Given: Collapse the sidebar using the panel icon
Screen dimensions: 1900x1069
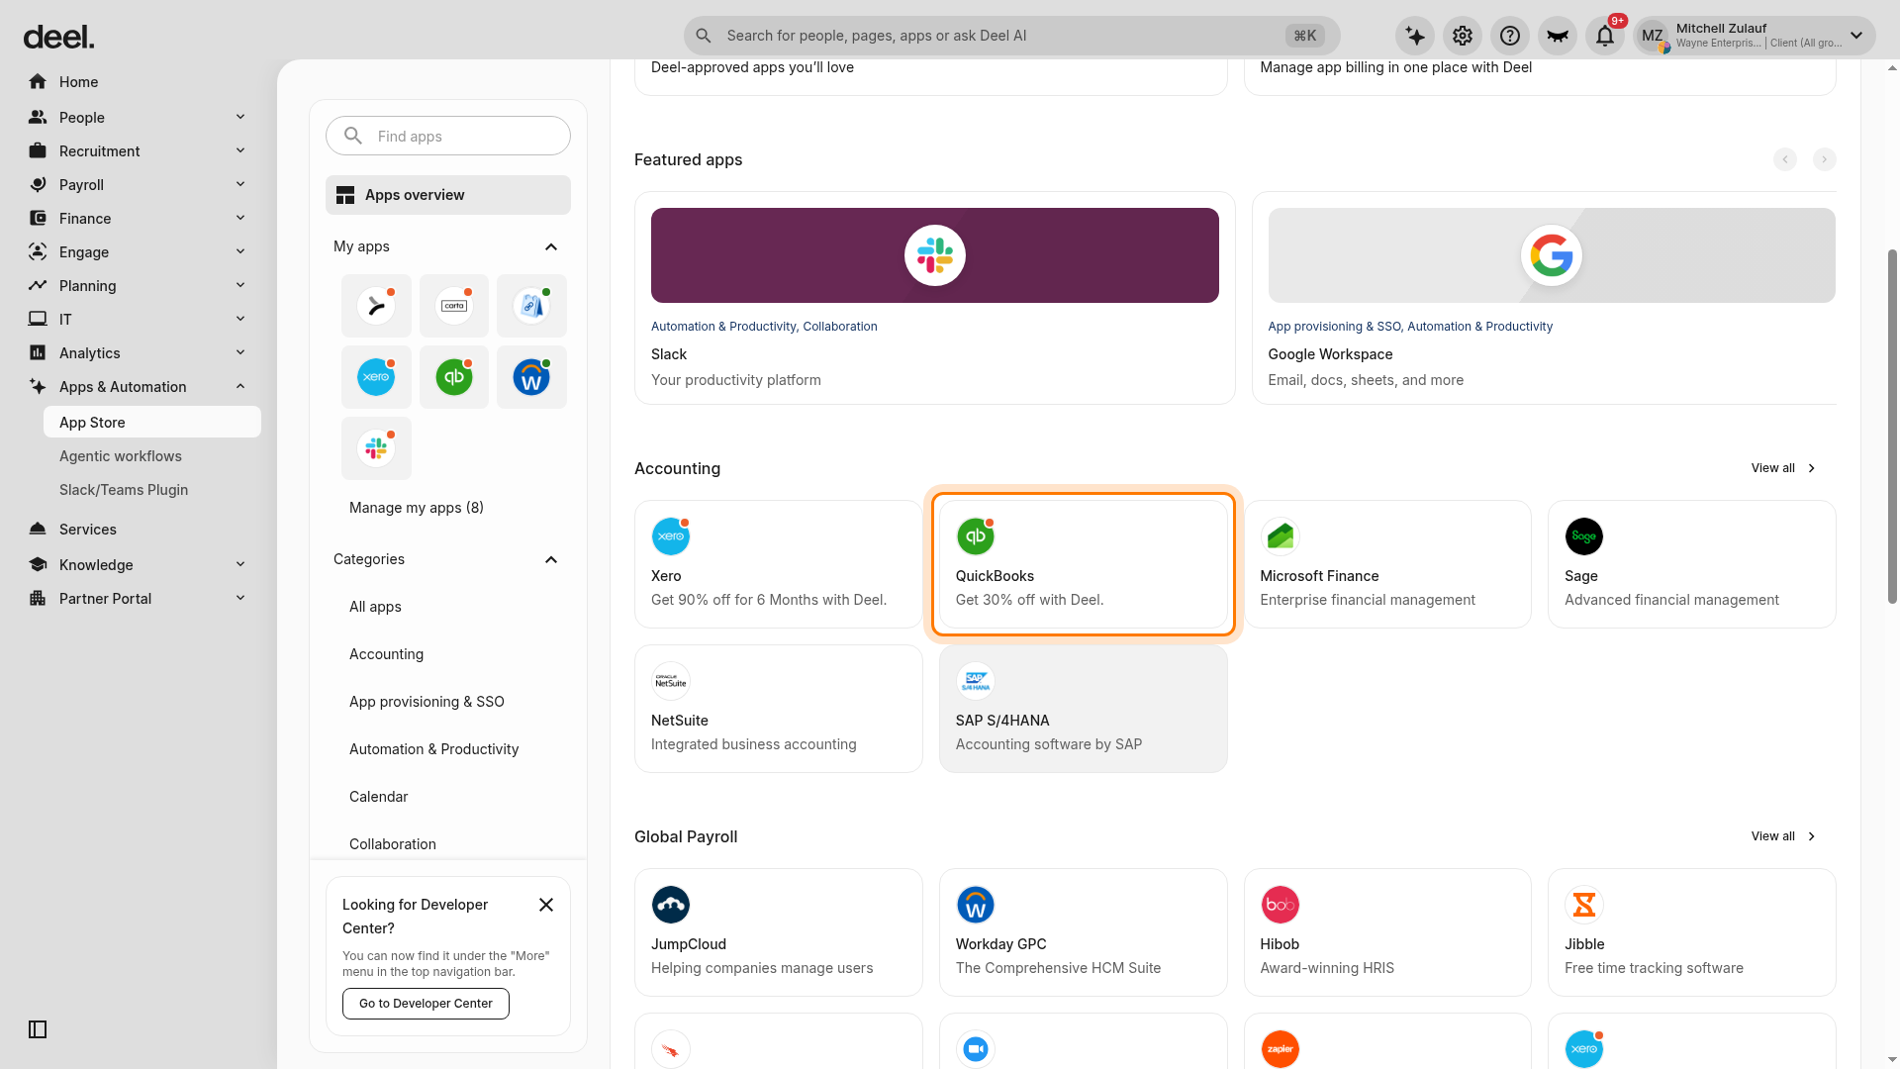Looking at the screenshot, I should (x=38, y=1029).
